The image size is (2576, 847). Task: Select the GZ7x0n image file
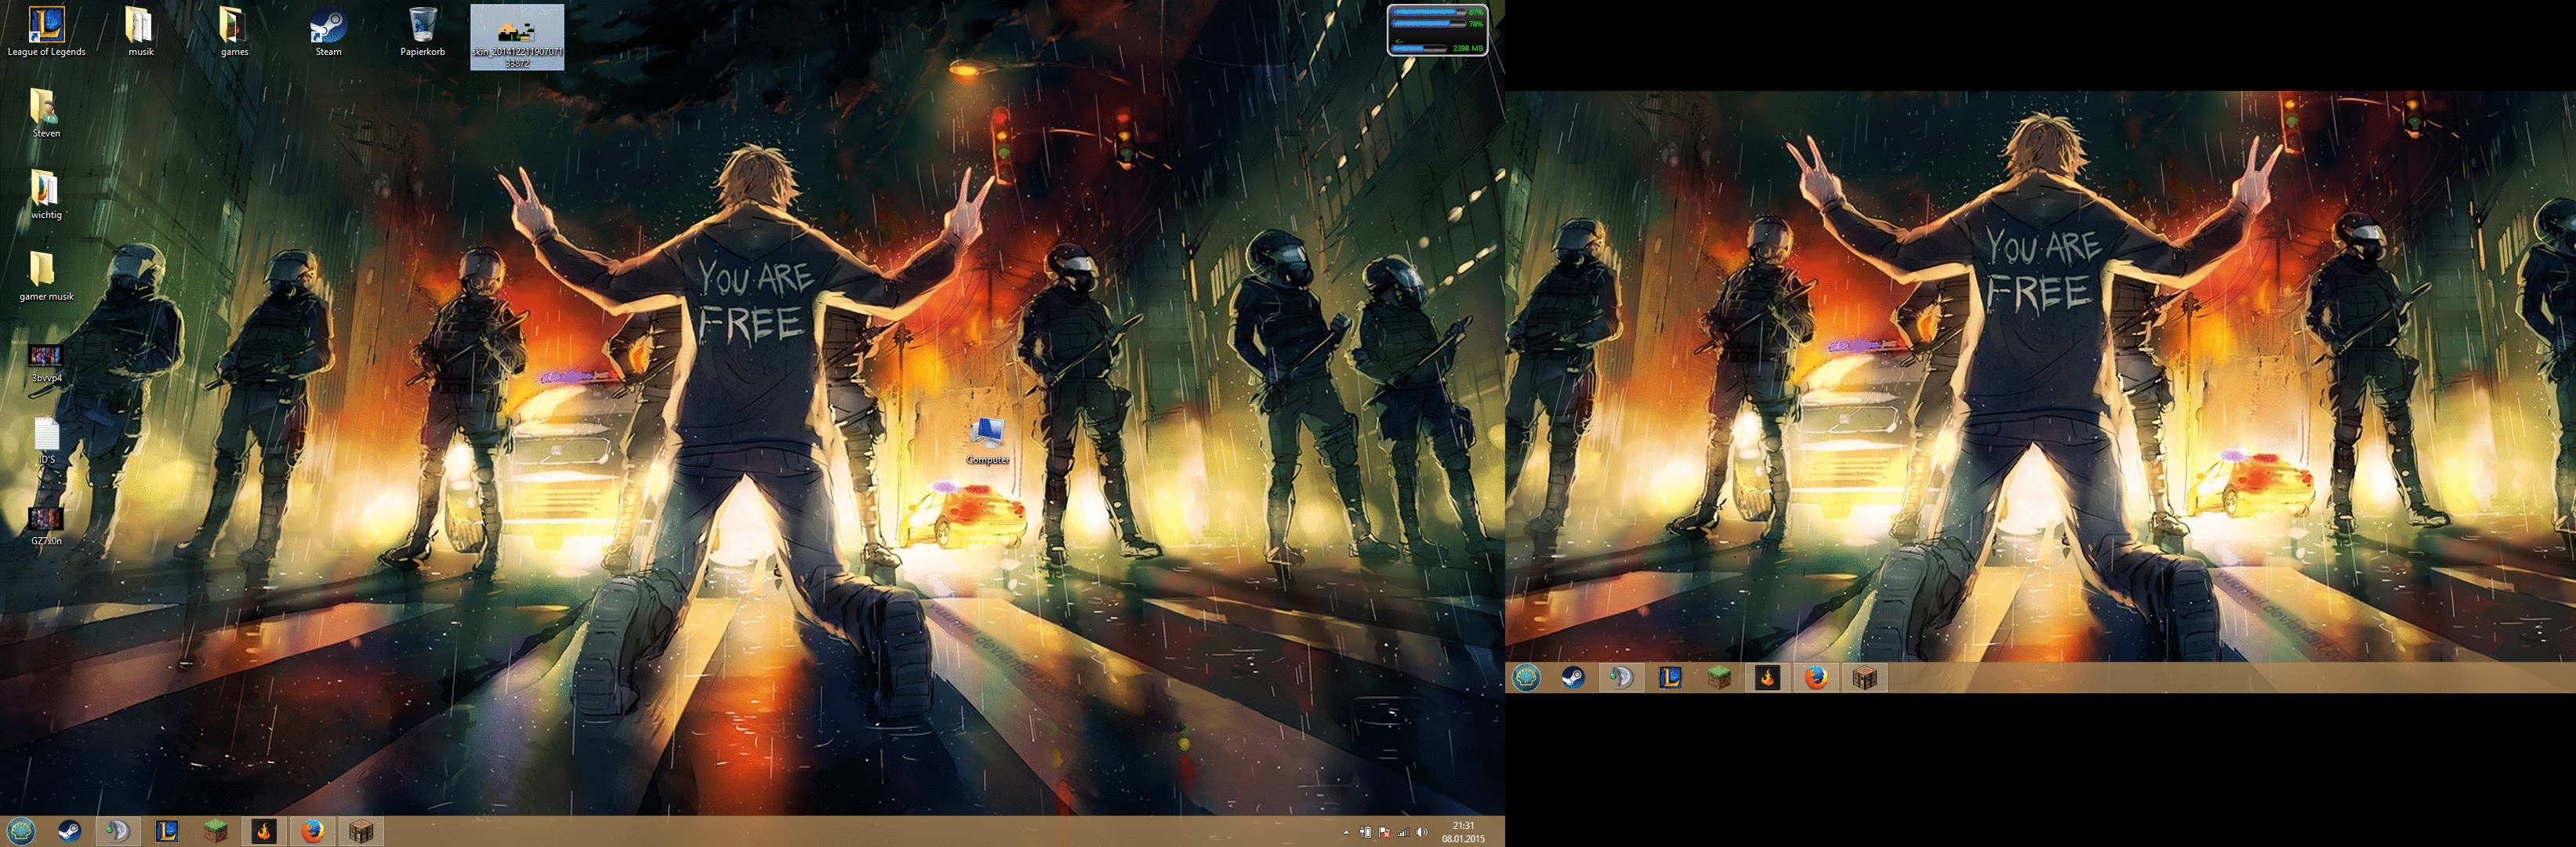(x=46, y=526)
